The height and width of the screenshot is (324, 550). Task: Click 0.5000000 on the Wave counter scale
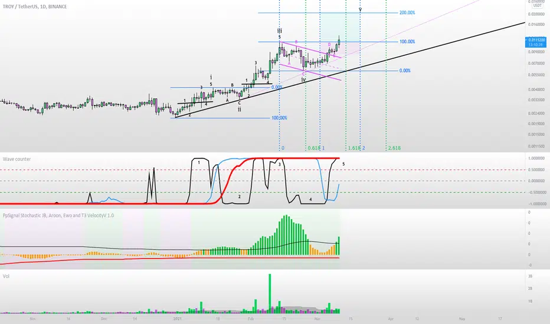(x=537, y=170)
